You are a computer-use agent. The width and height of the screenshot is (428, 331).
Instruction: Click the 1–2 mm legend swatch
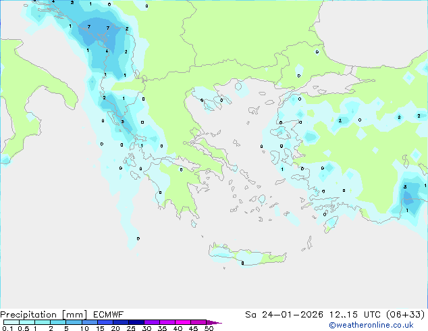tap(43, 322)
